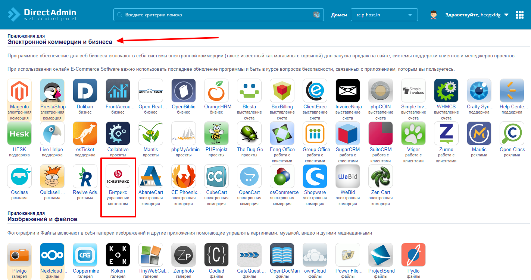Open the apps grid menu icon
This screenshot has width=531, height=280.
[x=520, y=15]
